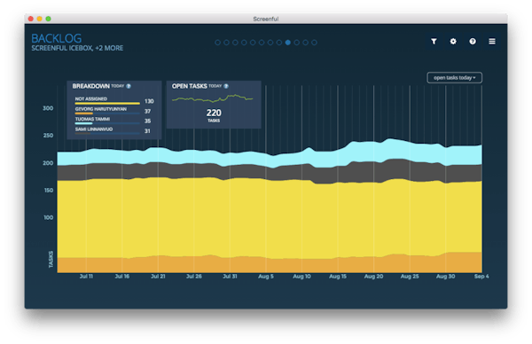Click the green open tasks sparkline
The image size is (532, 344).
(213, 98)
